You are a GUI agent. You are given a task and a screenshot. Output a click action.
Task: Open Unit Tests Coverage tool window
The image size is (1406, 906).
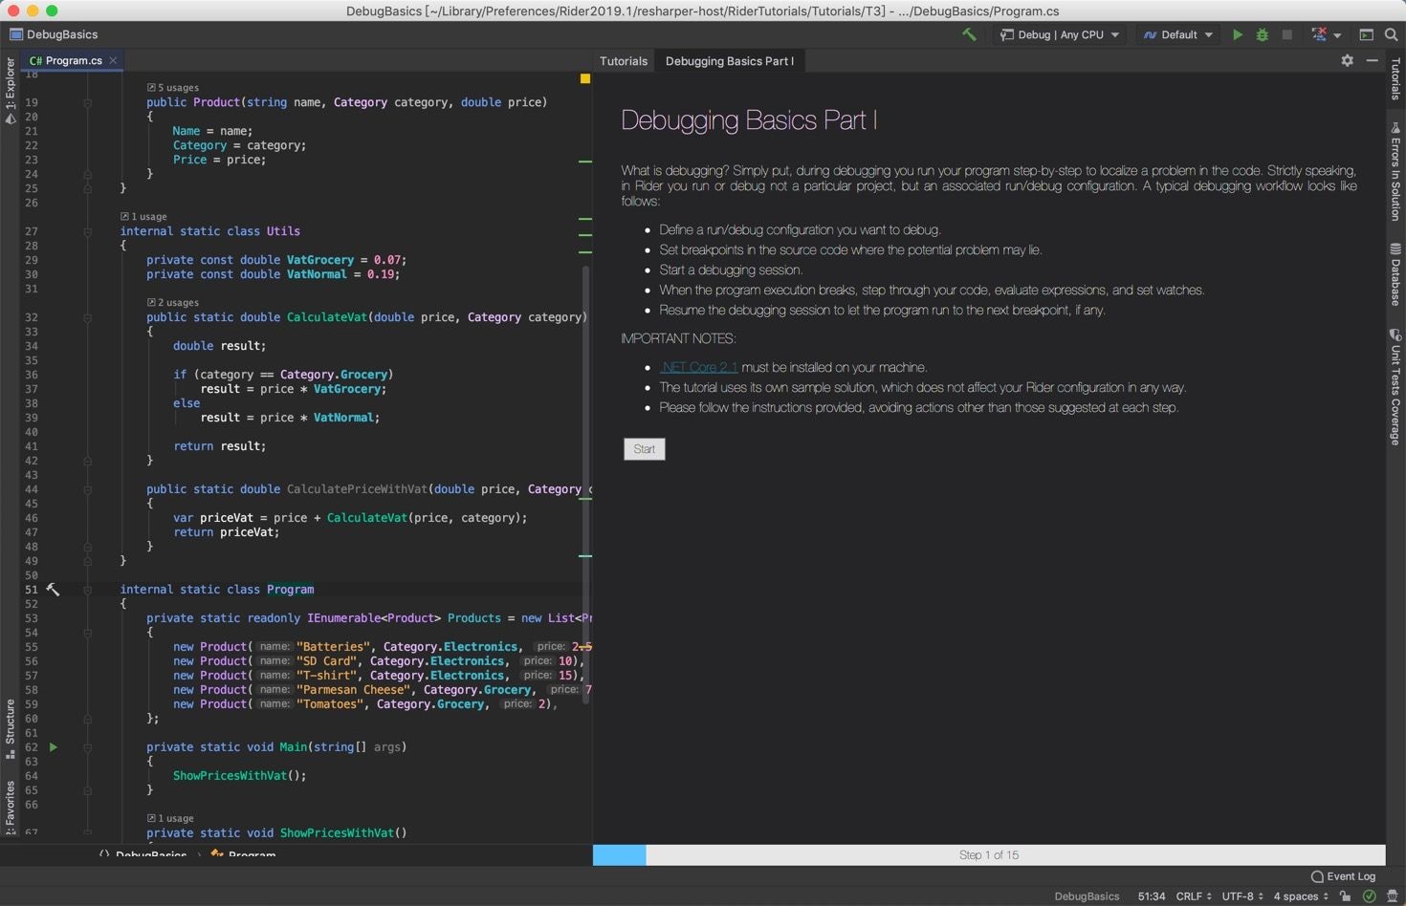tap(1395, 387)
